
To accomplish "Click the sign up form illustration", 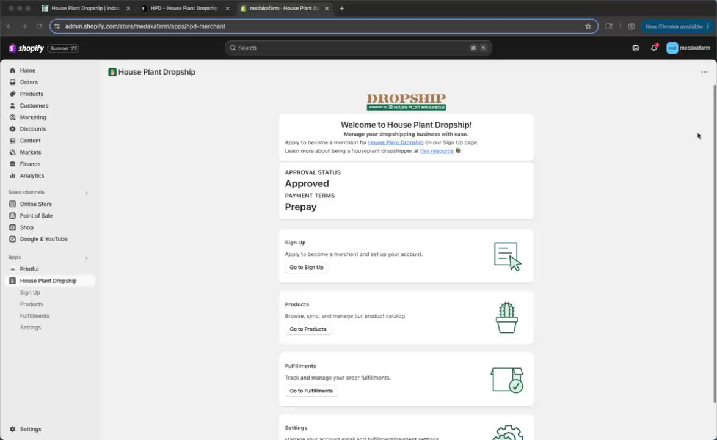I will [x=507, y=256].
